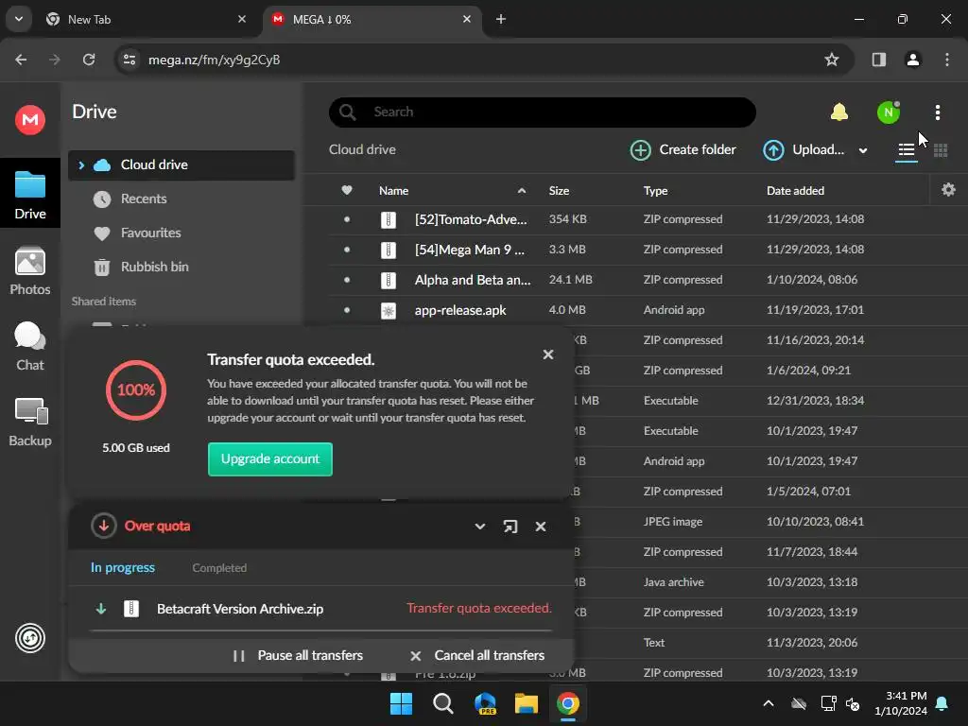Show hidden system tray icons
Viewport: 968px width, 726px height.
click(768, 703)
